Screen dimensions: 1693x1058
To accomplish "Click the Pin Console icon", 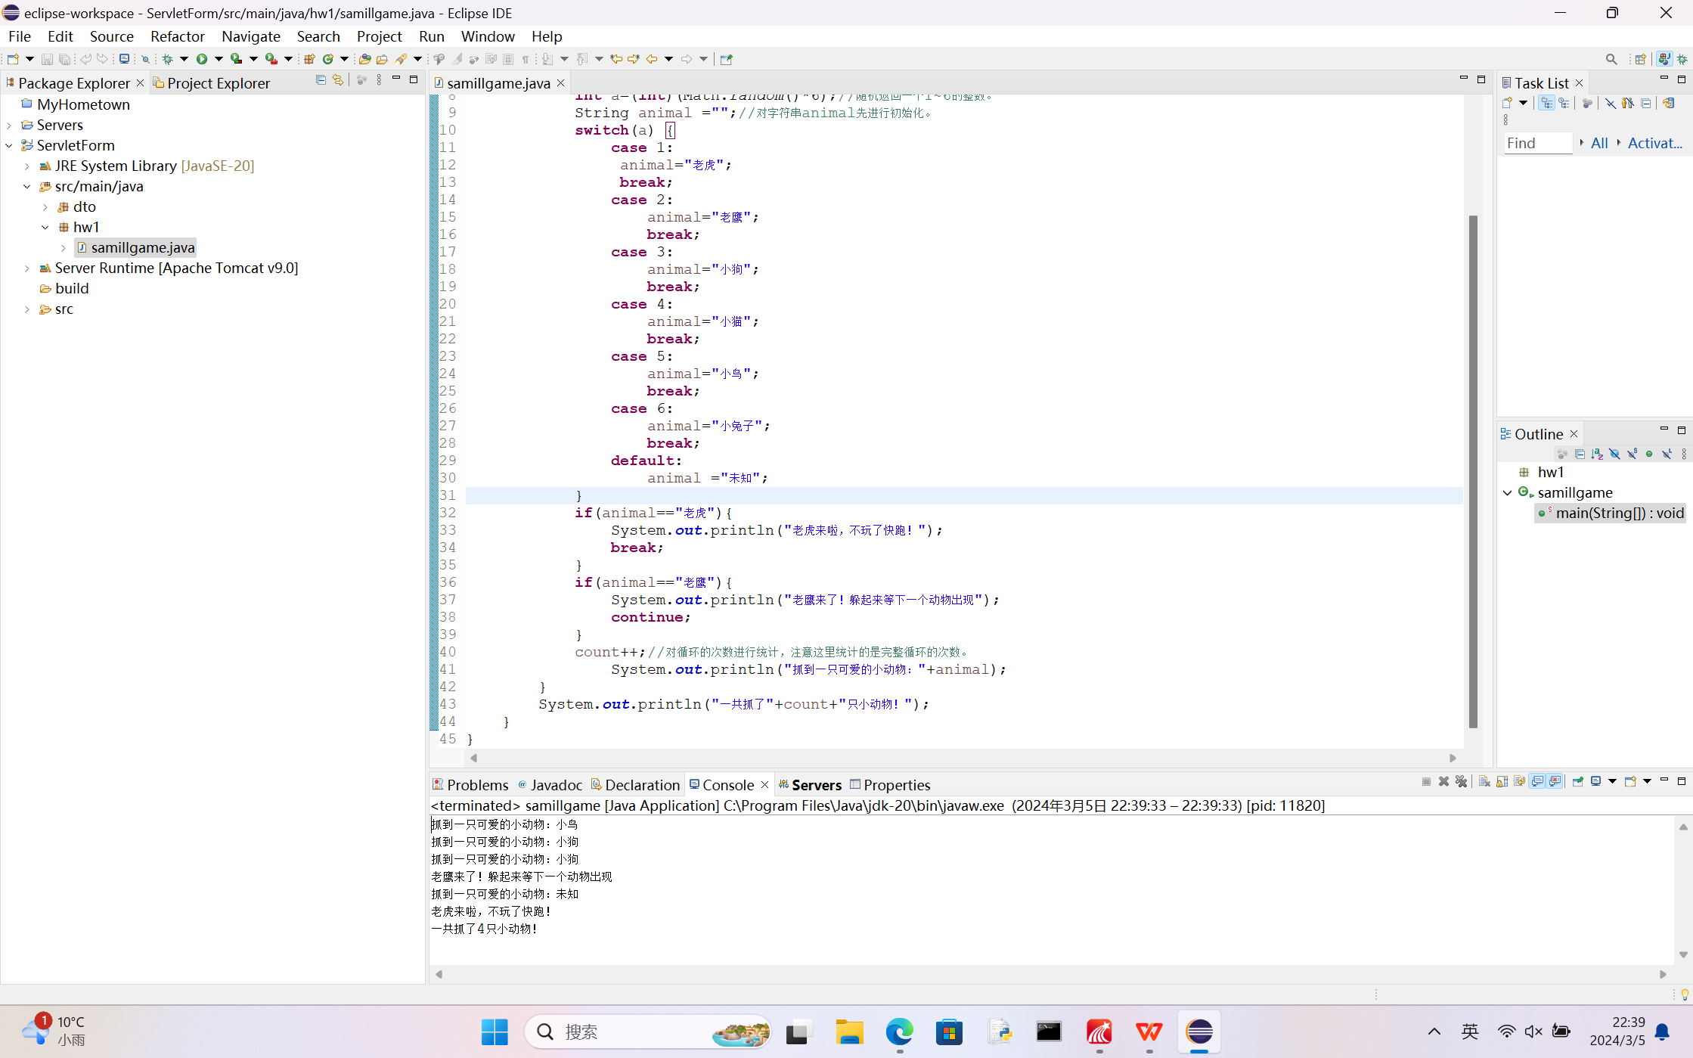I will tap(1577, 782).
